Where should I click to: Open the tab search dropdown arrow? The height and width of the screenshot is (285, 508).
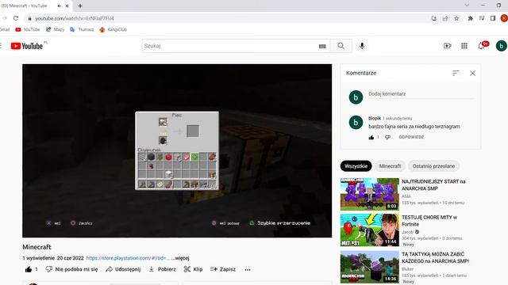[467, 6]
